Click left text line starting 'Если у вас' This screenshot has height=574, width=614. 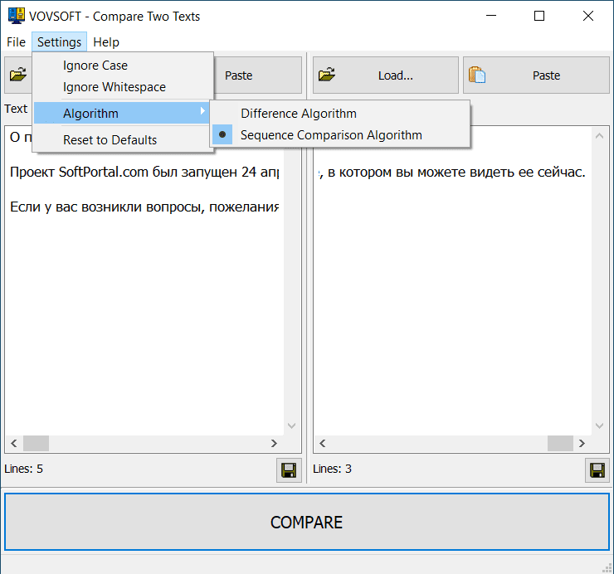144,207
